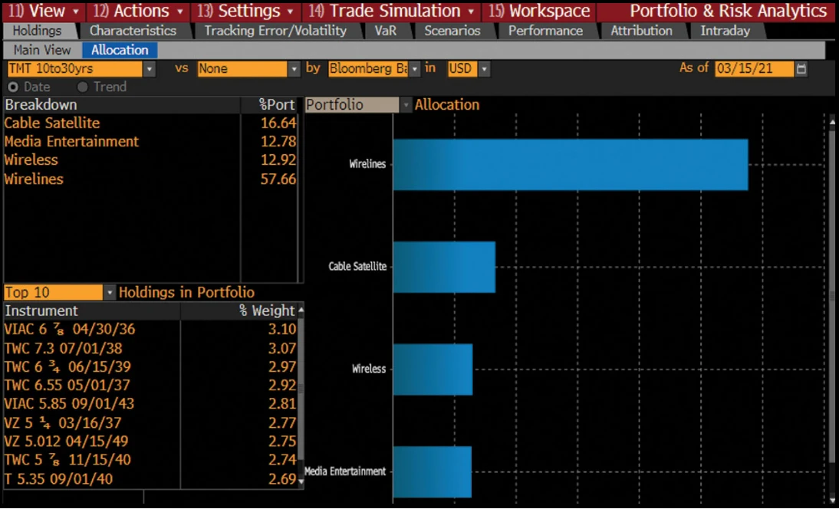
Task: Click scroll-down arrow of holdings table
Action: 301,481
